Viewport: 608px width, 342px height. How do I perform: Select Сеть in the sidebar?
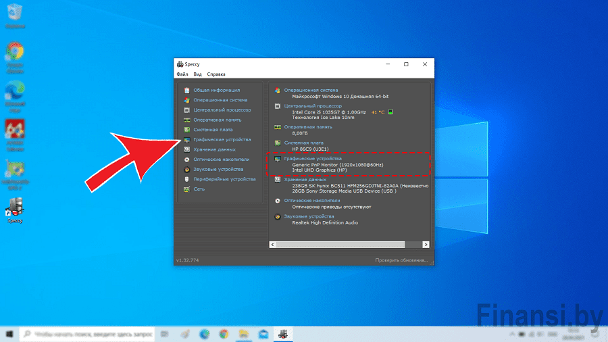click(199, 189)
